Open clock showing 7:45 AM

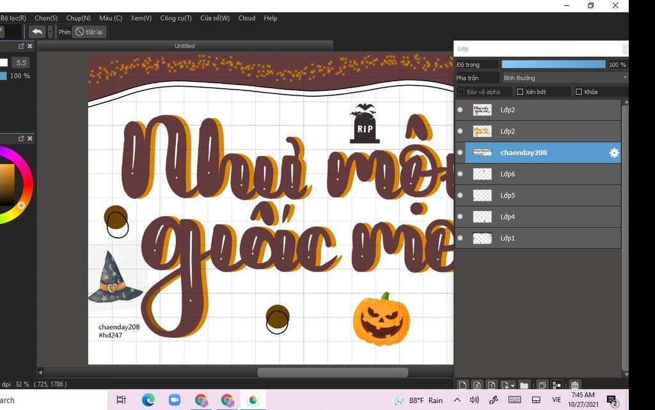pos(583,400)
